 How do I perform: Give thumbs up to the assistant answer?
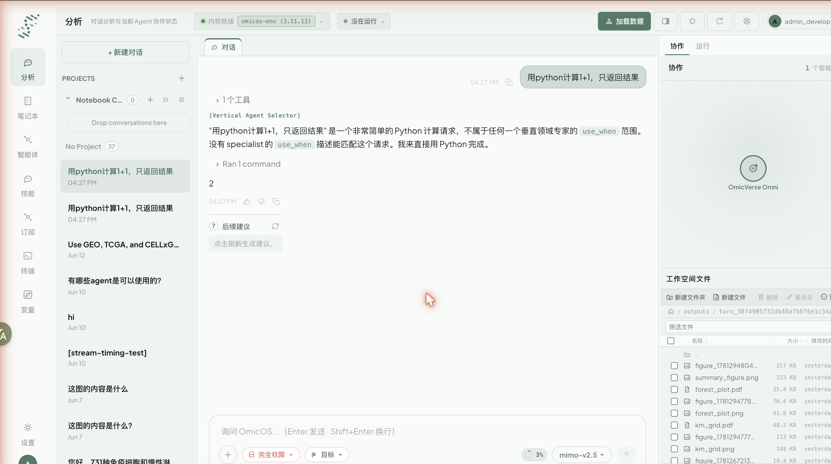(x=247, y=202)
